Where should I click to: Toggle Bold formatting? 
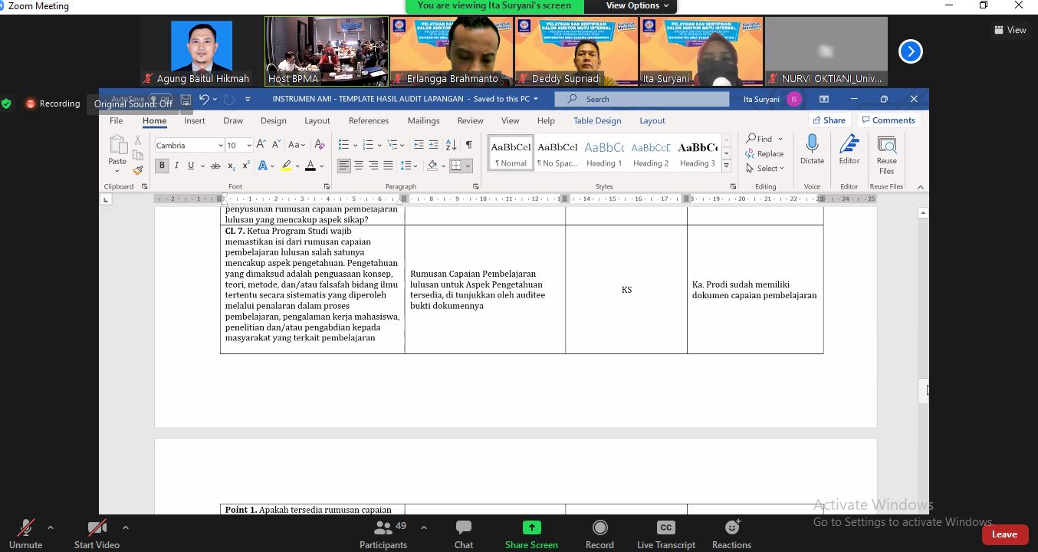[x=162, y=166]
